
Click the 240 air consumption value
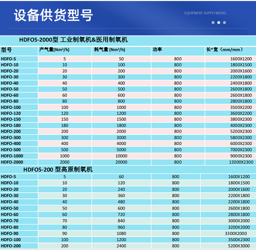coord(121,189)
